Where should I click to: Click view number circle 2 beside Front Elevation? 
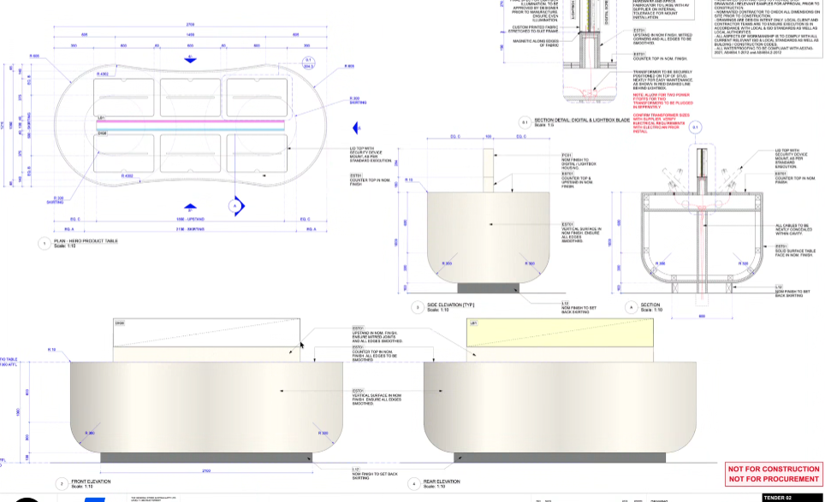coord(61,483)
